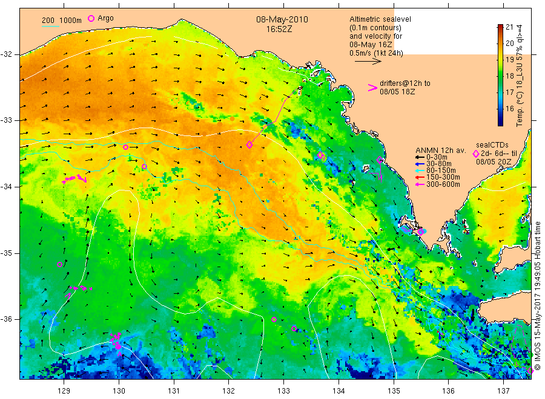The width and height of the screenshot is (545, 399).
Task: Click the sealCTDs diamond legend symbol
Action: 476,154
